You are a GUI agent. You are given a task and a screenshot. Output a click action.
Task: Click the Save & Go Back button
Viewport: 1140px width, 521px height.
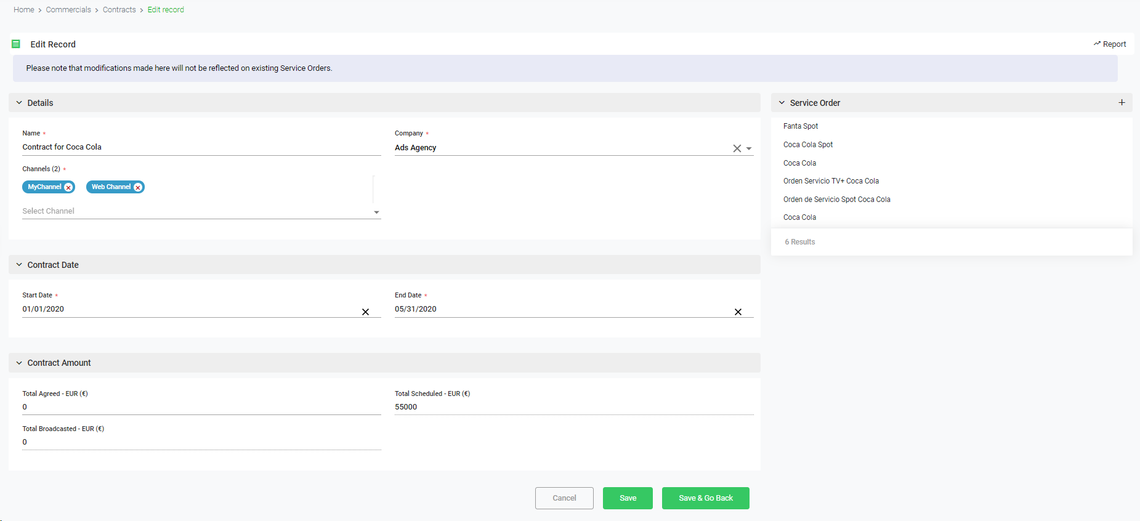(705, 498)
